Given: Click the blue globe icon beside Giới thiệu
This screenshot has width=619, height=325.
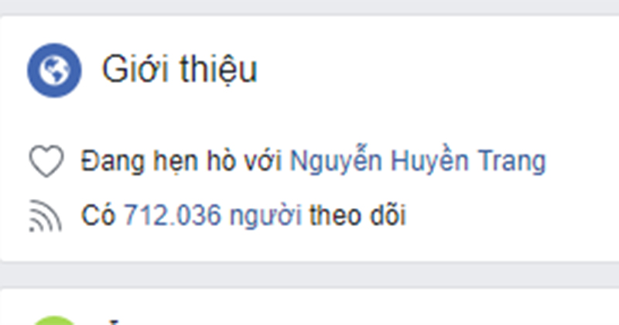Looking at the screenshot, I should [x=54, y=70].
